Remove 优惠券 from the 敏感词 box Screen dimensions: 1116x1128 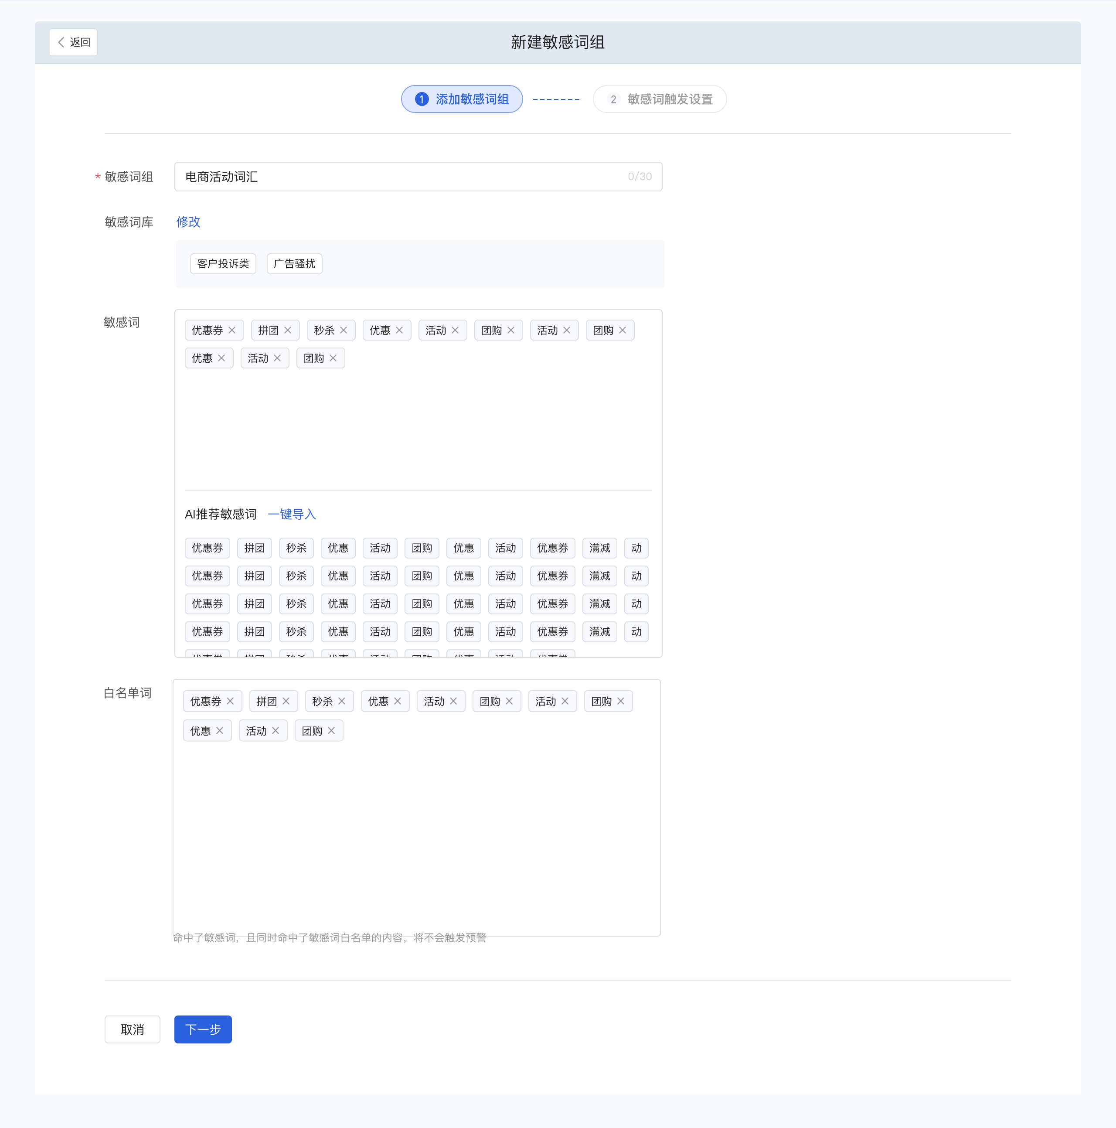pyautogui.click(x=232, y=331)
